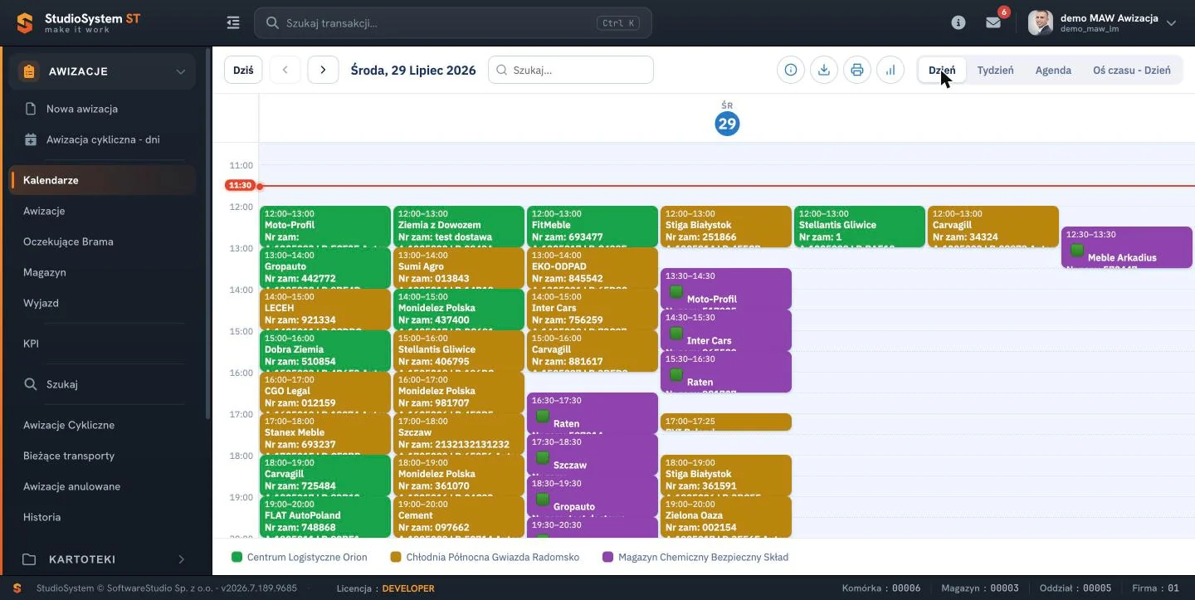Click the bar chart statistics icon

click(890, 71)
